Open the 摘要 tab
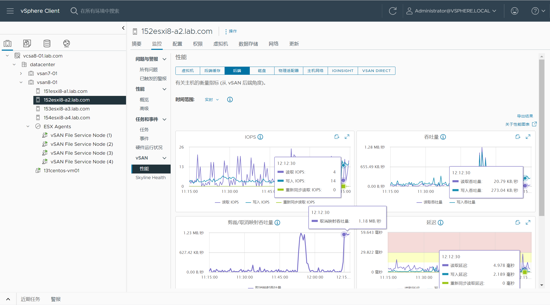Image resolution: width=550 pixels, height=305 pixels. [136, 44]
